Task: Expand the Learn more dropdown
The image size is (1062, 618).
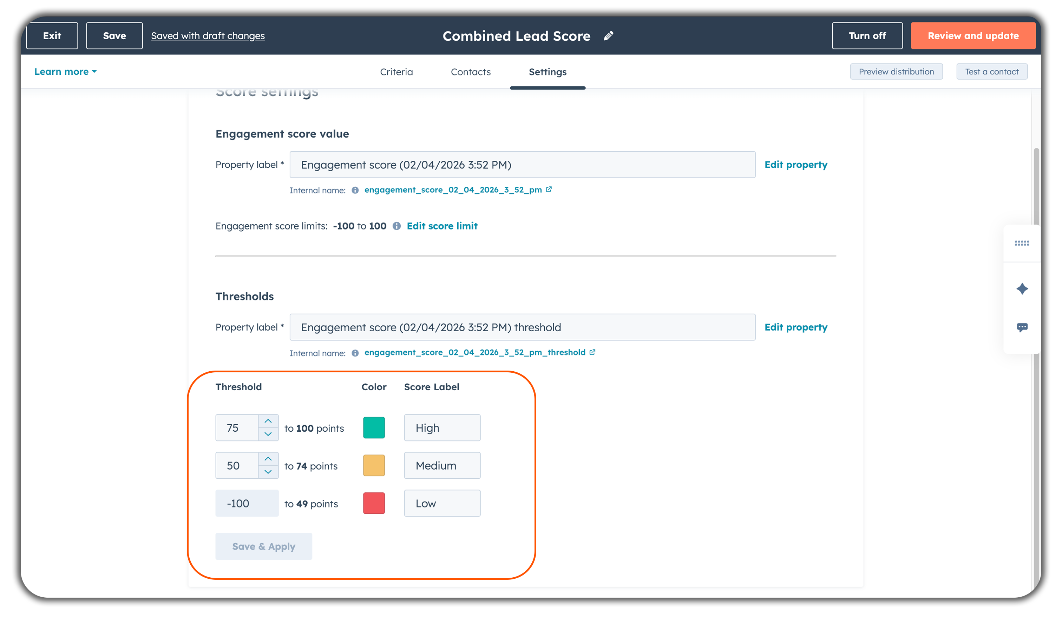Action: (x=65, y=72)
